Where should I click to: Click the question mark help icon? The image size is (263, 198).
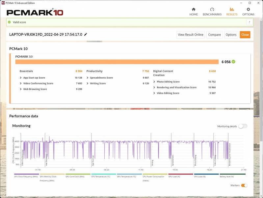click(x=250, y=22)
